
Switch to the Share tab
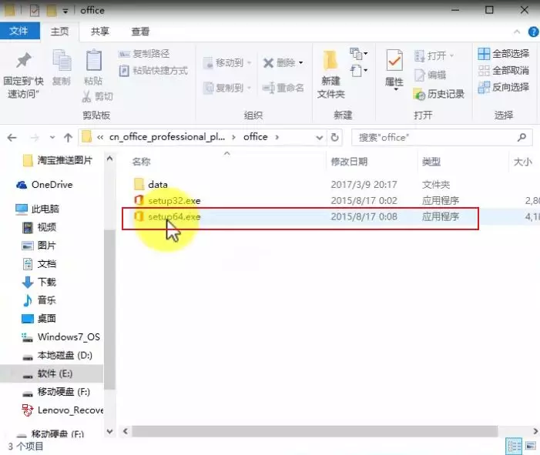pyautogui.click(x=100, y=32)
